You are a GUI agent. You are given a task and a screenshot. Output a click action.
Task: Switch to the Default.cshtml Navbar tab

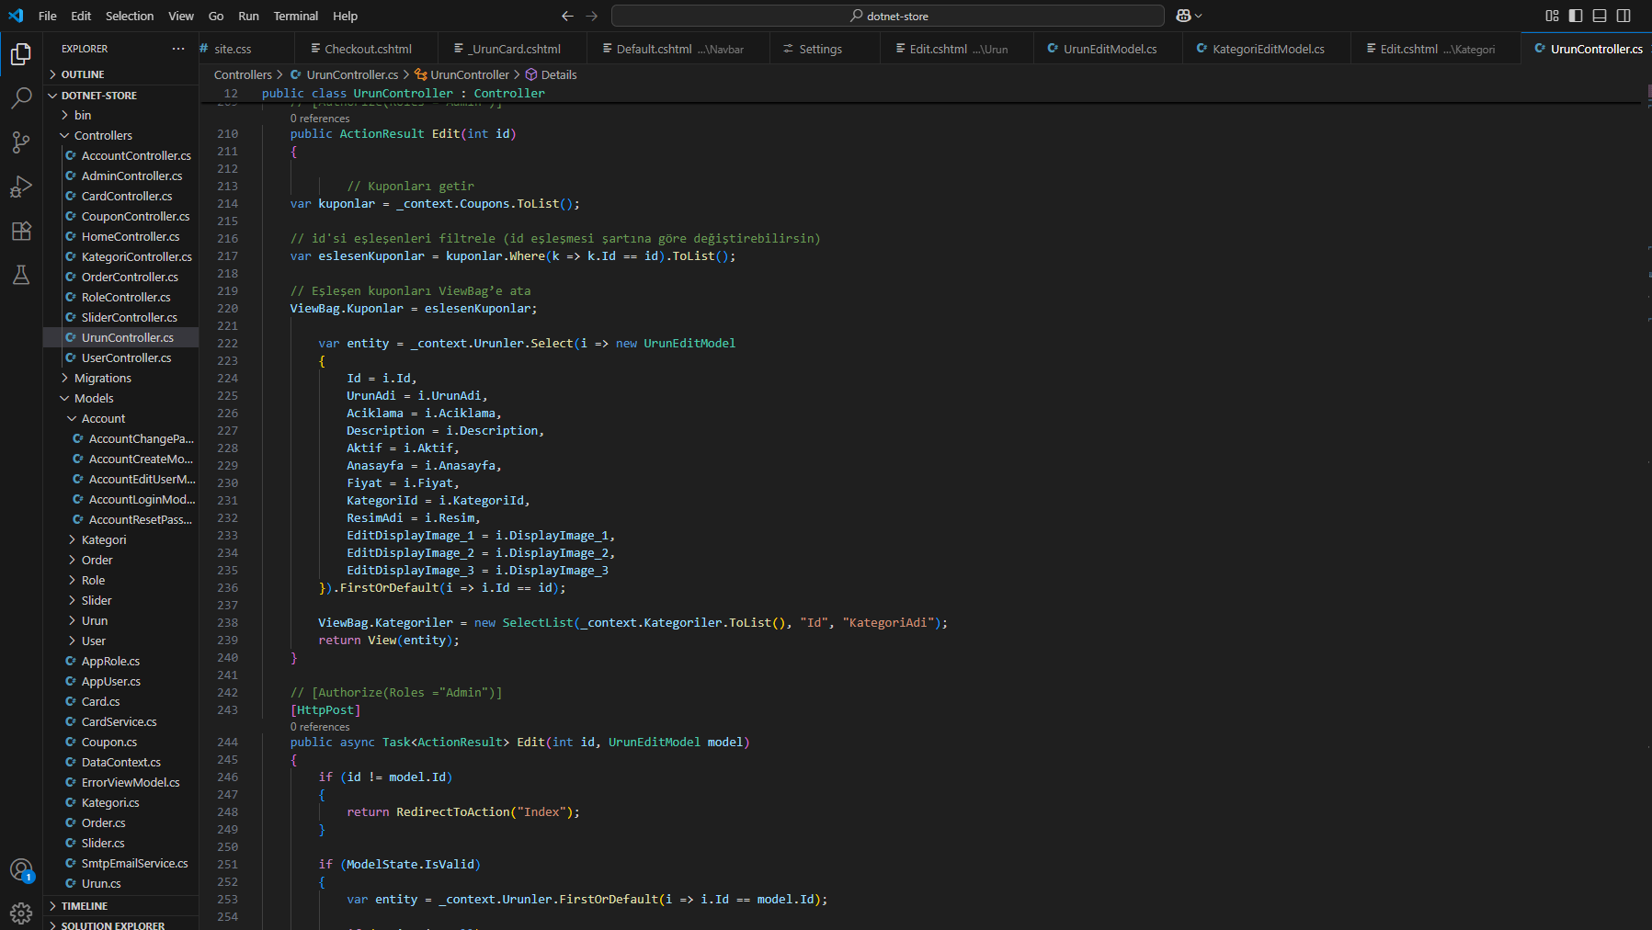coord(679,49)
